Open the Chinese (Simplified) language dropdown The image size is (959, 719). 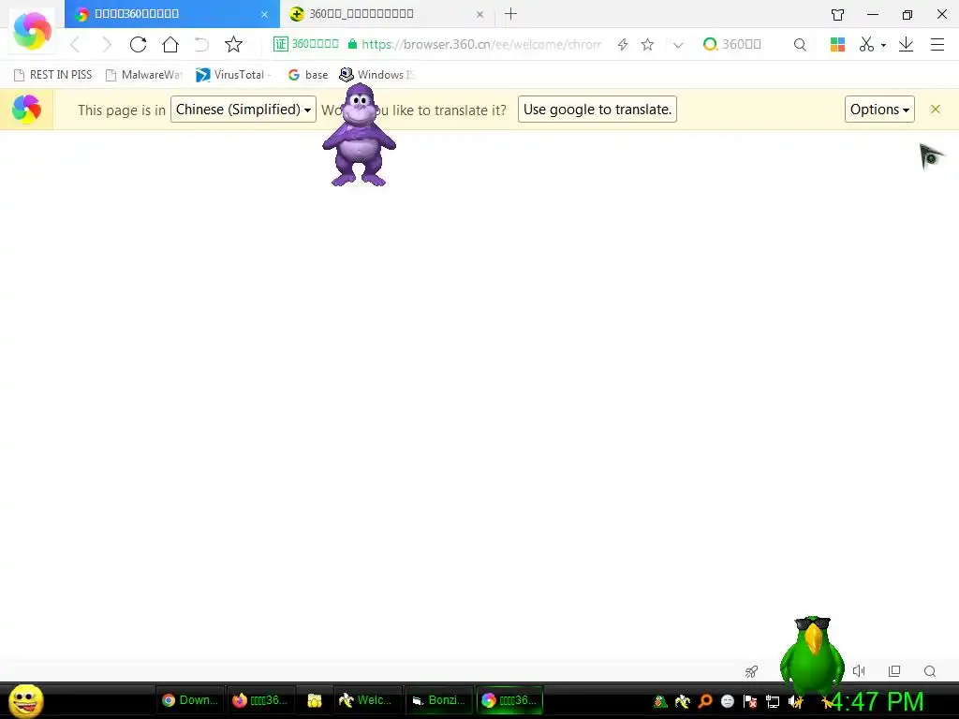tap(243, 110)
